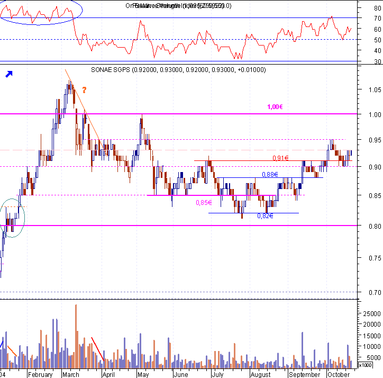
Task: Click the magenta 1,00€ resistance label
Action: [x=275, y=107]
